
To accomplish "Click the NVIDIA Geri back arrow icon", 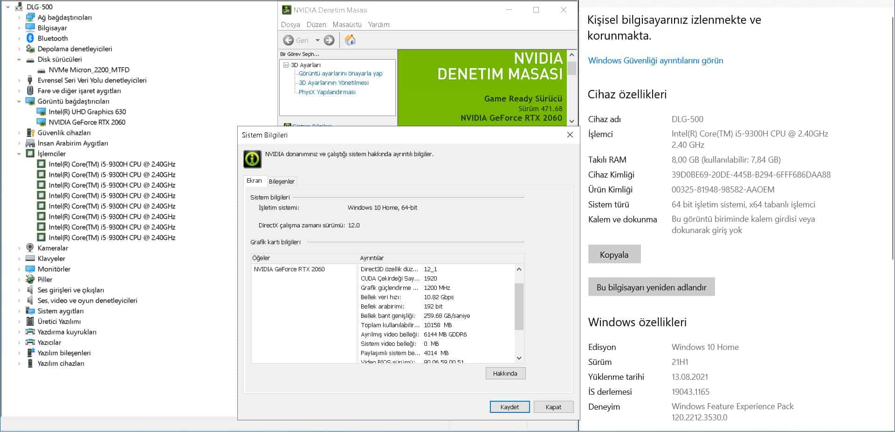I will [289, 40].
